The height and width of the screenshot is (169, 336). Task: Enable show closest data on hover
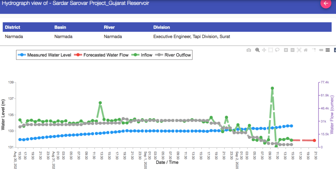(321, 50)
